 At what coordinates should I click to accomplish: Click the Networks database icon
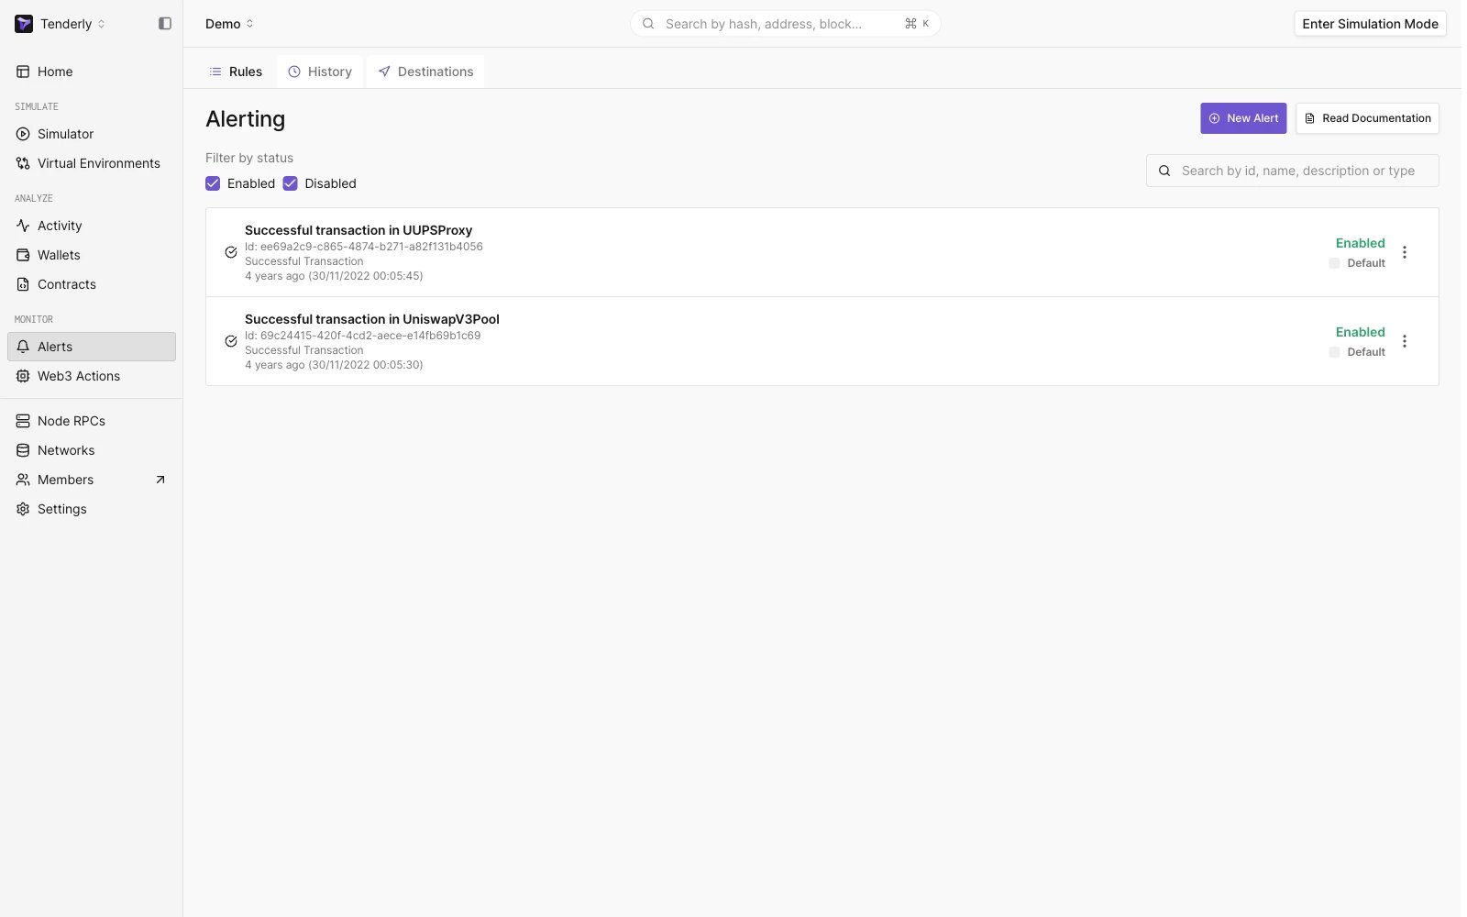click(x=23, y=450)
